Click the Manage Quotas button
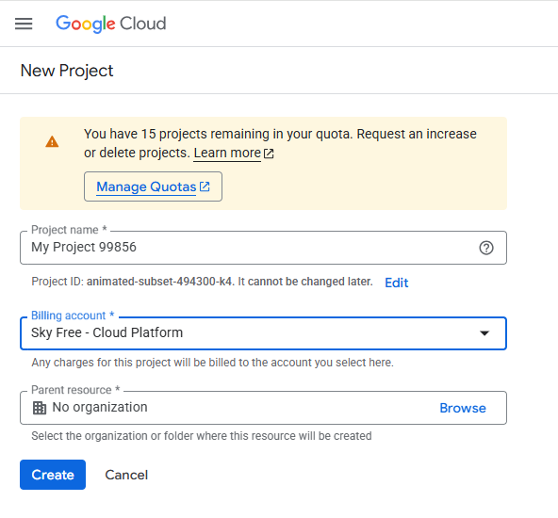The width and height of the screenshot is (558, 518). tap(153, 186)
